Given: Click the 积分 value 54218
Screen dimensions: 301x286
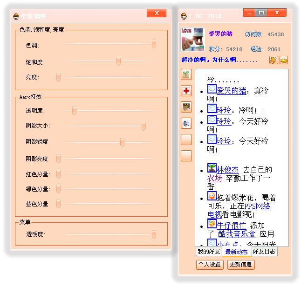Looking at the screenshot, I should pyautogui.click(x=234, y=49).
